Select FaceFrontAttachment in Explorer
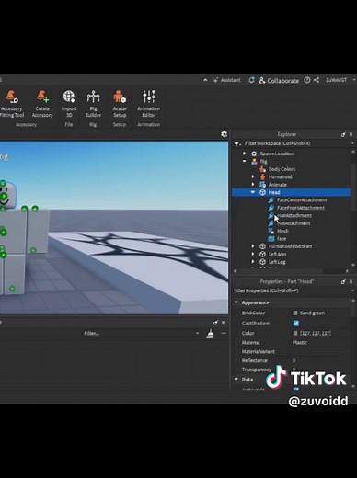 (301, 208)
